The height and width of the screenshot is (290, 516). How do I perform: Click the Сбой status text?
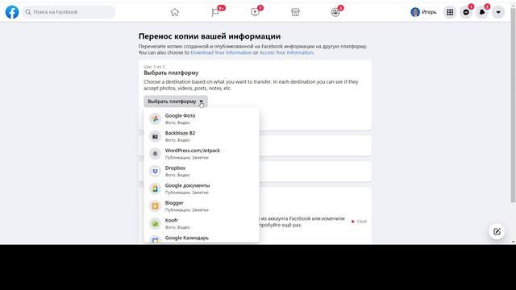point(362,222)
